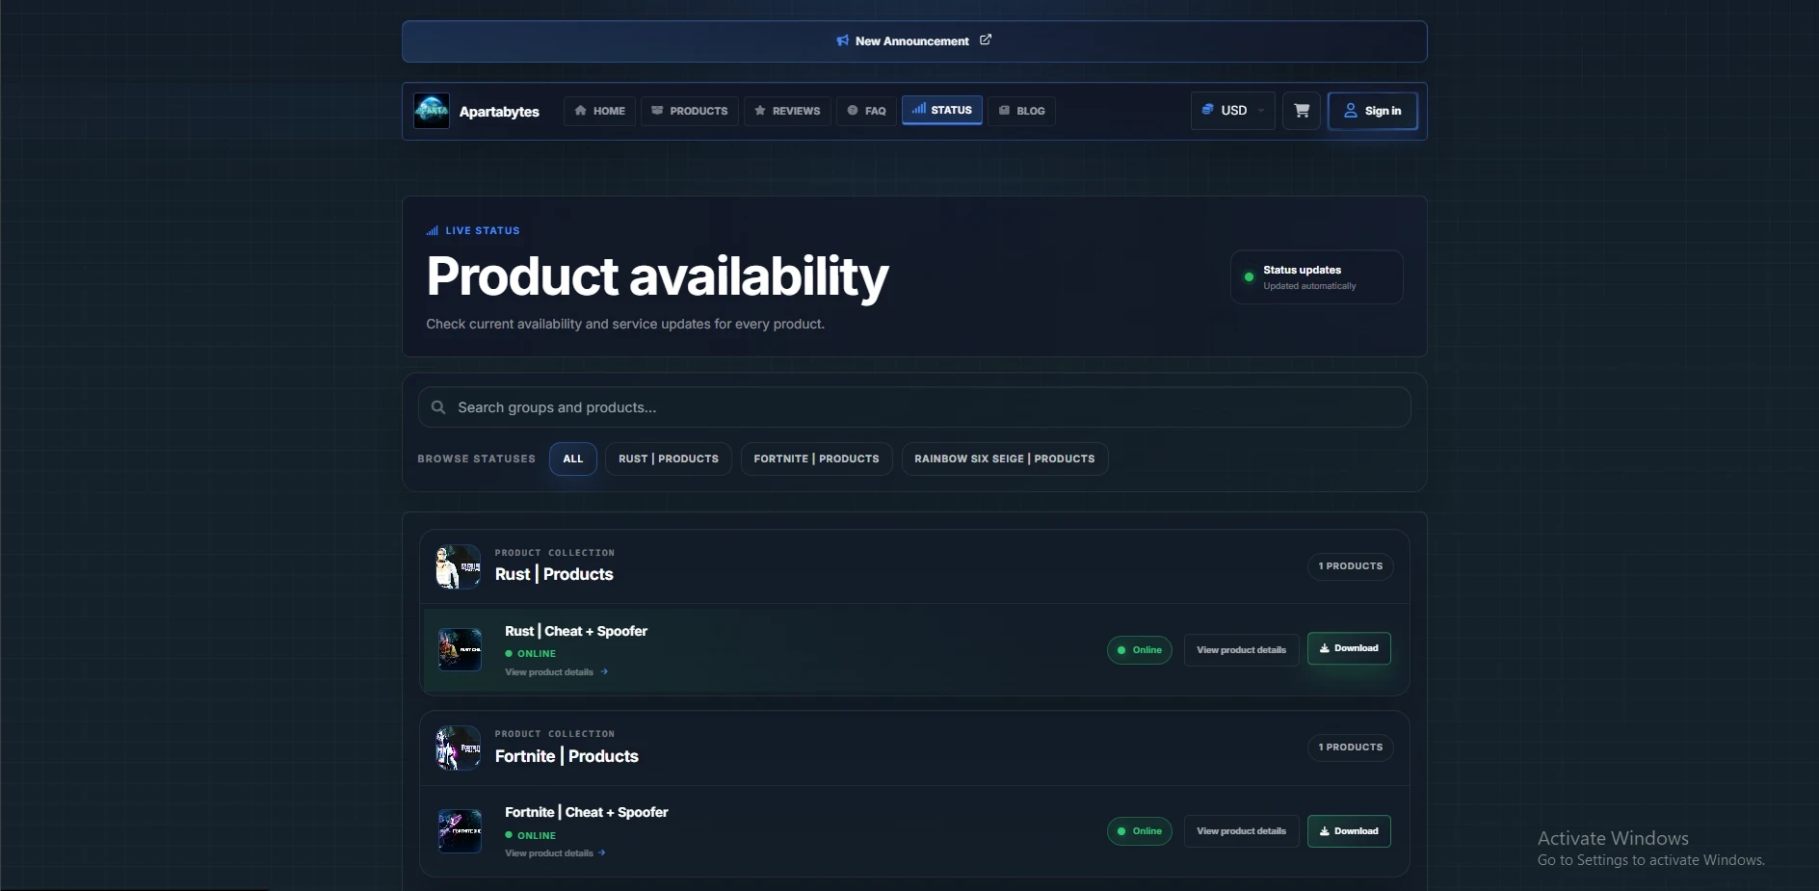Click the Rust | Products collection title
This screenshot has height=891, width=1819.
[x=554, y=574]
